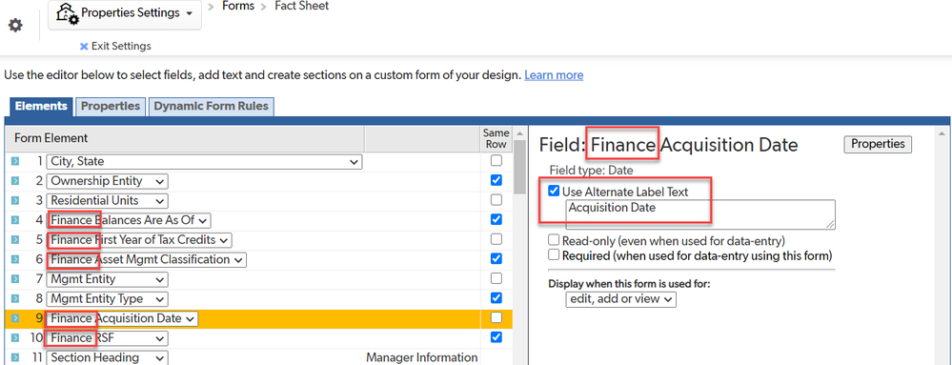Image resolution: width=952 pixels, height=365 pixels.
Task: Click row arrow icon beside Mgmt Entity
Action: click(x=15, y=279)
